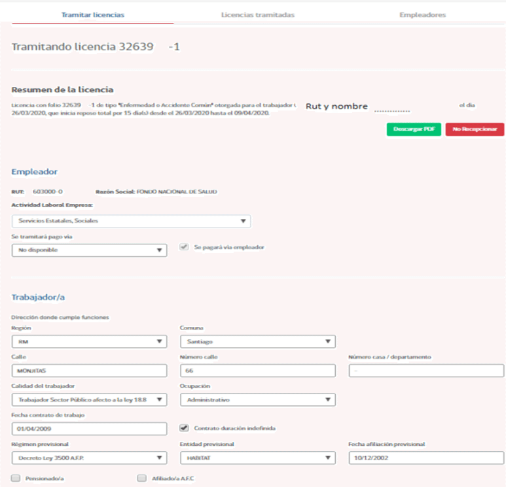This screenshot has height=487, width=506.
Task: Check the Afiliado/a A.F.C checkbox
Action: [141, 479]
